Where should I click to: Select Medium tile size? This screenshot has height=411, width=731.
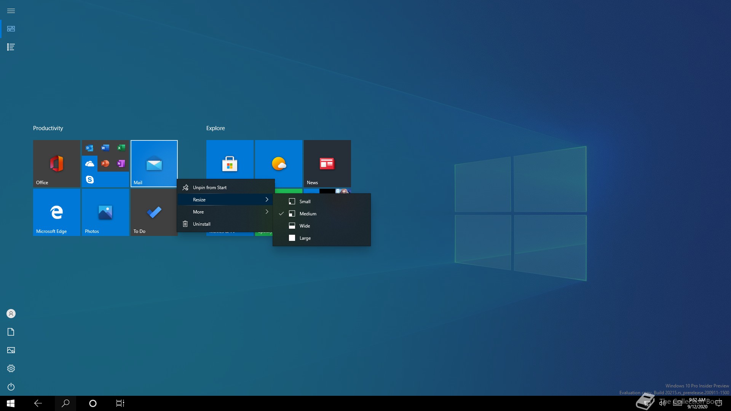tap(322, 214)
